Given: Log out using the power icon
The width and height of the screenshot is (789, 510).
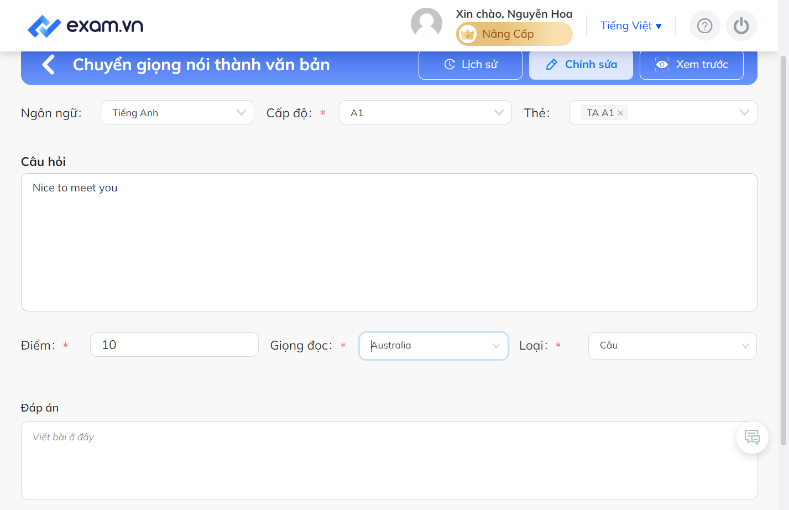Looking at the screenshot, I should pos(741,25).
